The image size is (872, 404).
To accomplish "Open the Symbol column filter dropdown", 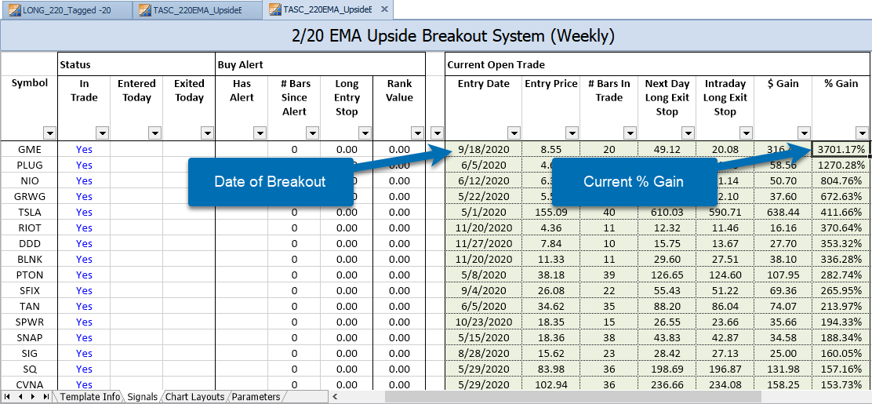I will point(50,133).
